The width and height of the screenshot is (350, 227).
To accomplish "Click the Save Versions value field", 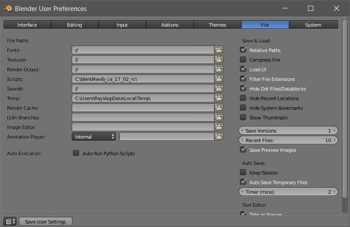I will tap(288, 130).
